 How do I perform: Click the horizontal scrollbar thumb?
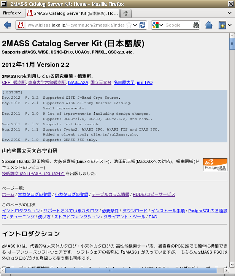click(x=111, y=270)
